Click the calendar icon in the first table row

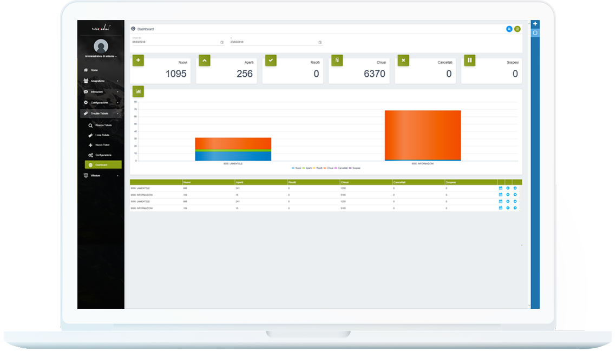coord(501,188)
